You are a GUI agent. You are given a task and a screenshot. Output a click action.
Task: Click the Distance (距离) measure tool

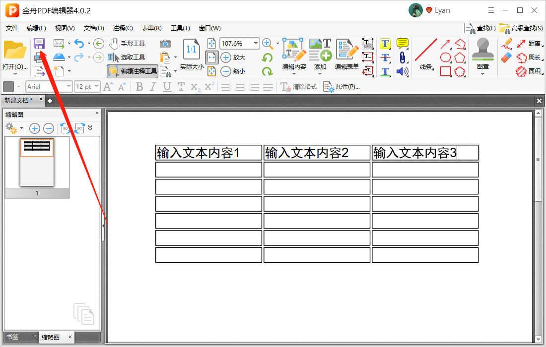tap(529, 44)
